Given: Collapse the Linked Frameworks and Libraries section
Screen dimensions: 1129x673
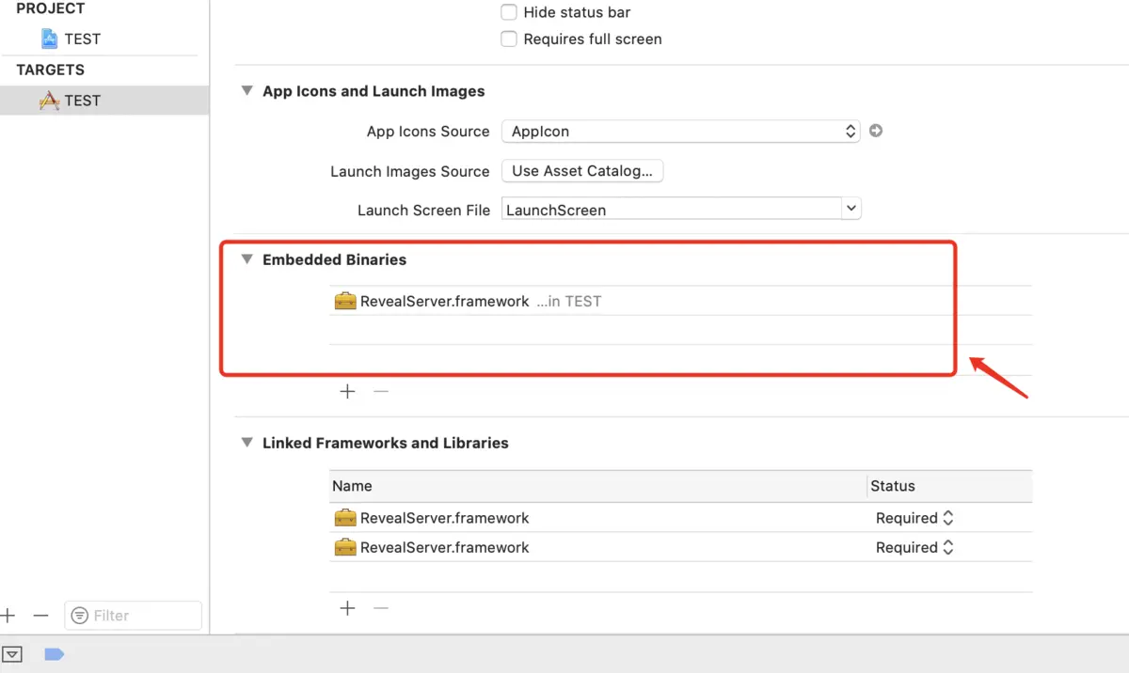Looking at the screenshot, I should 246,443.
